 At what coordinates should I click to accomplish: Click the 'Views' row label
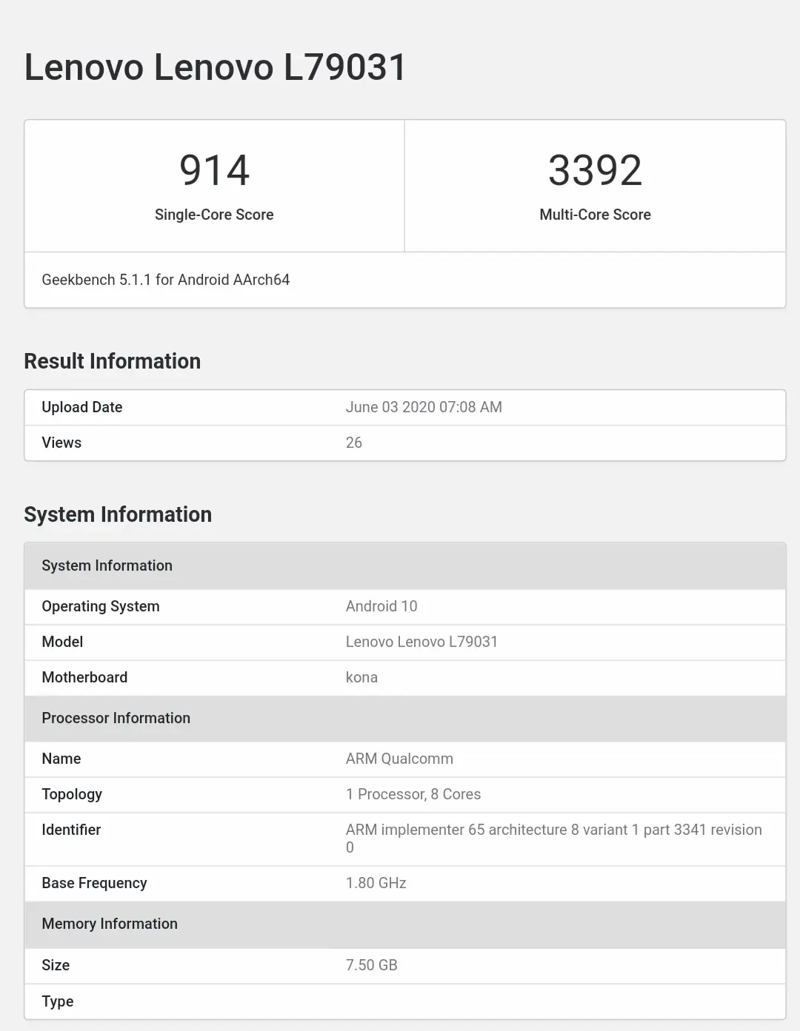coord(61,443)
